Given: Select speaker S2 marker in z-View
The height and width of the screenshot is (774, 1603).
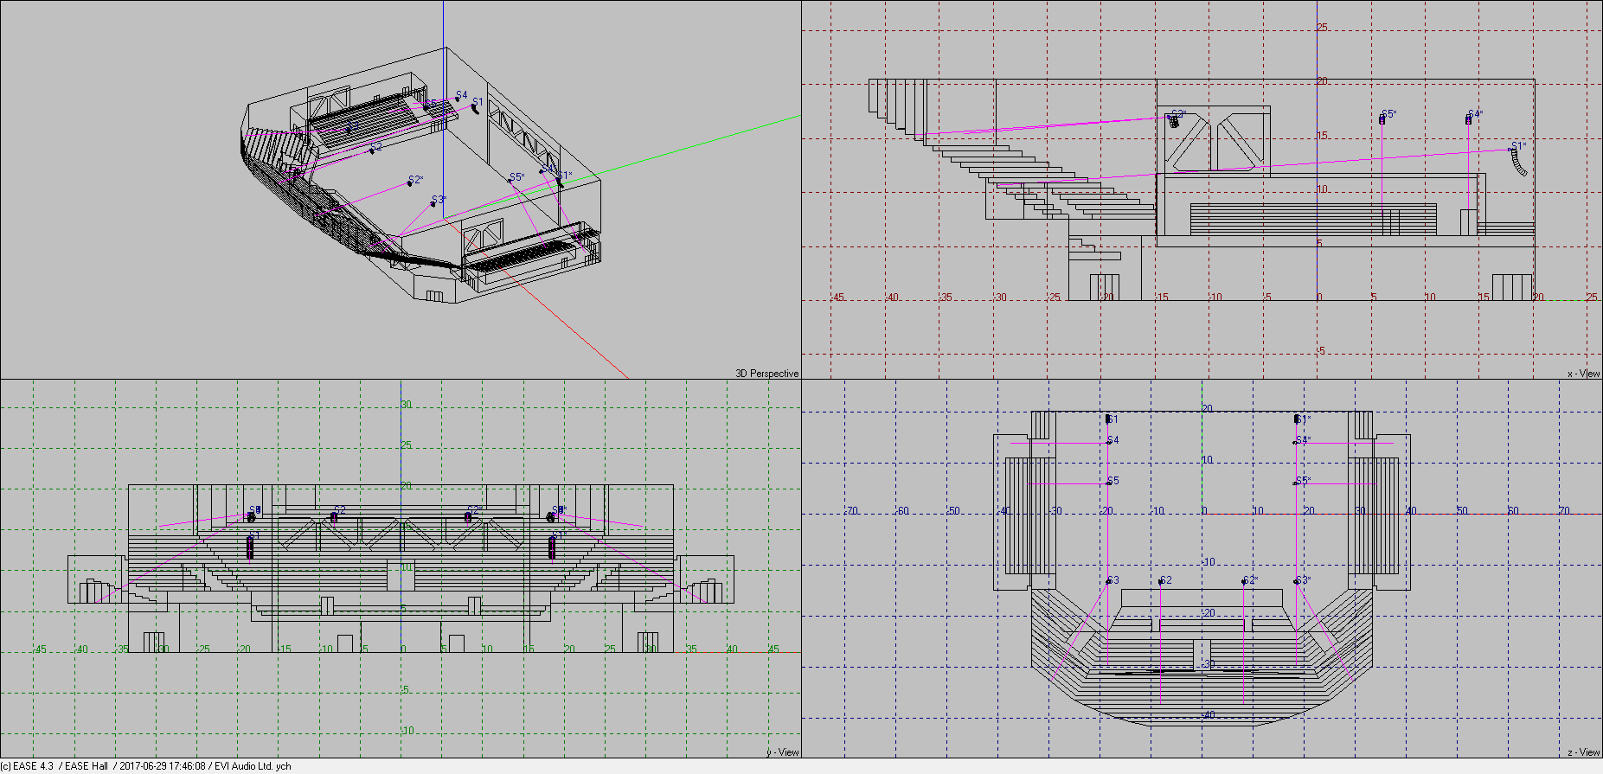Looking at the screenshot, I should click(x=1160, y=581).
